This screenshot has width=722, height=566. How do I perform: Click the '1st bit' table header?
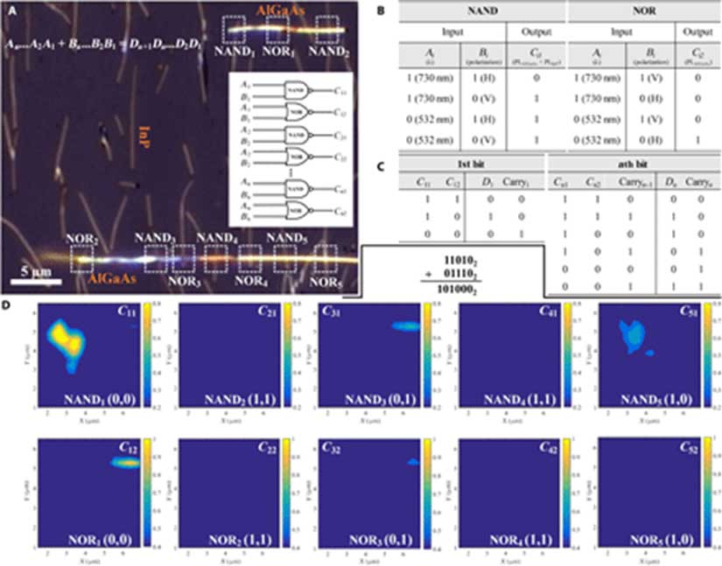471,164
